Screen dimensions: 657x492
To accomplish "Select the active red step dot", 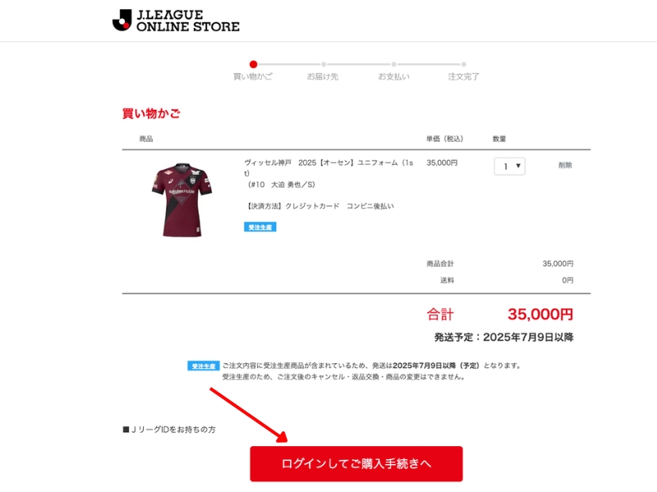I will 253,64.
